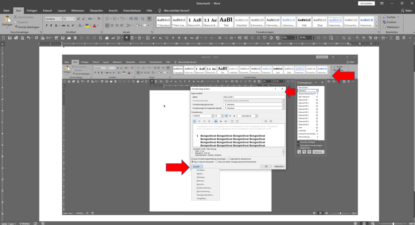Apply the Zitat style from the gallery
Image resolution: width=415 pixels, height=225 pixels.
tap(320, 22)
